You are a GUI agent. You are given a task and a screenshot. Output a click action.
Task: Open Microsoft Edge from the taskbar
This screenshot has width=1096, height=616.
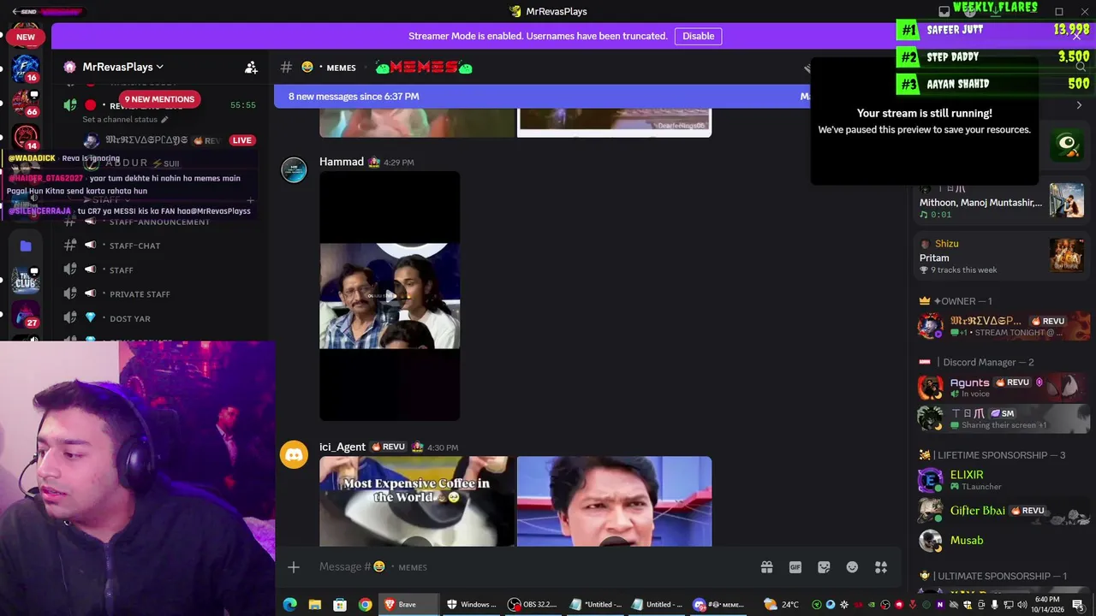point(290,605)
